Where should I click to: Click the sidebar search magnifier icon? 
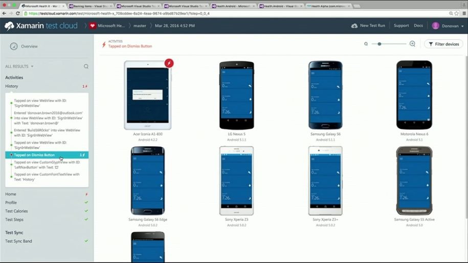86,66
